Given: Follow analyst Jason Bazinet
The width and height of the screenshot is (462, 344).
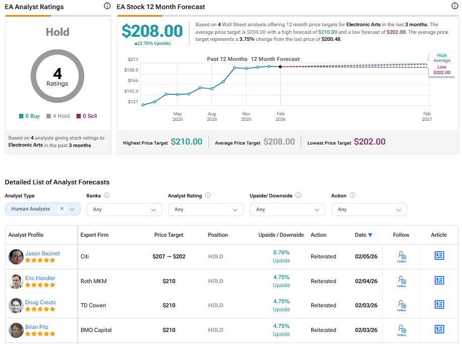Looking at the screenshot, I should 402,256.
